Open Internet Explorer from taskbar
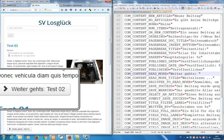Viewport: 224px width, 140px height. [12, 137]
